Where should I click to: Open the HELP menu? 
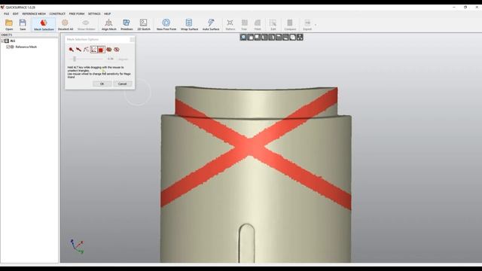(x=107, y=14)
